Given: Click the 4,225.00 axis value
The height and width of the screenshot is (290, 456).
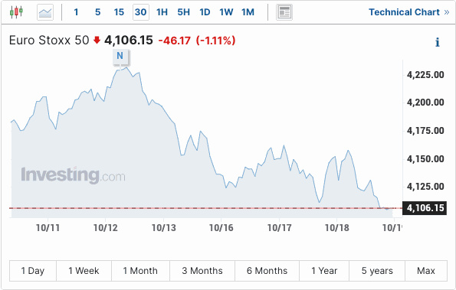Looking at the screenshot, I should tap(425, 75).
